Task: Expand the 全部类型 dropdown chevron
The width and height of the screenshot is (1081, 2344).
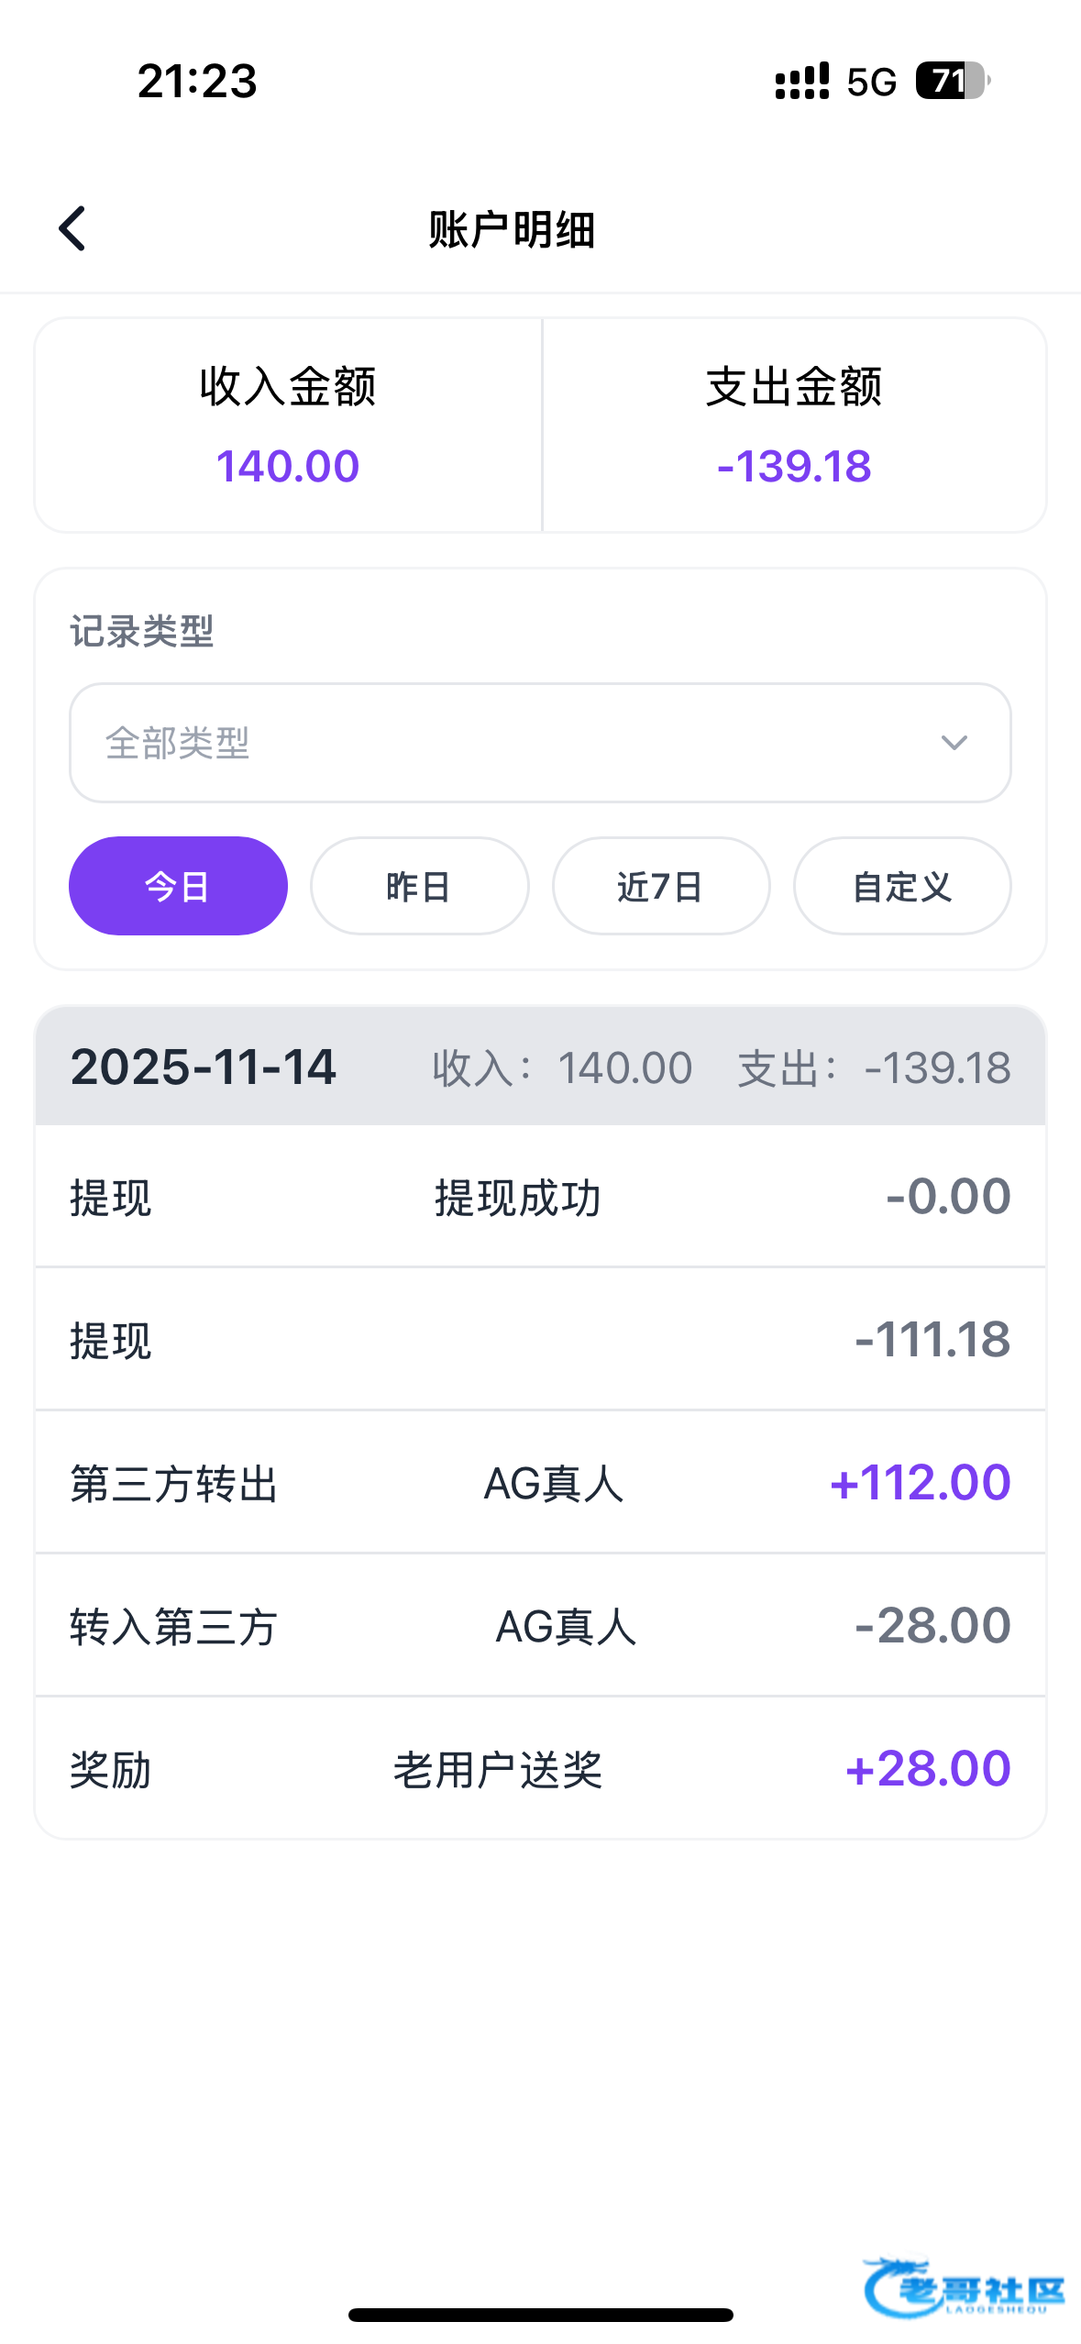Action: point(954,743)
